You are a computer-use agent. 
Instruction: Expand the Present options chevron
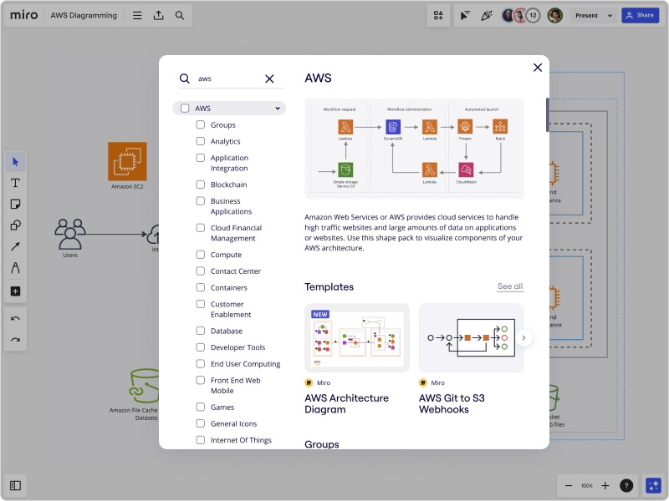(610, 14)
